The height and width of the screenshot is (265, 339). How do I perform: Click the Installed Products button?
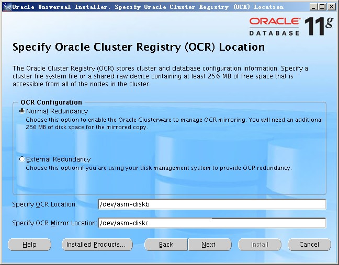coord(97,245)
